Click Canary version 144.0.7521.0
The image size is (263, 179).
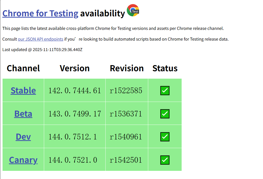click(73, 160)
